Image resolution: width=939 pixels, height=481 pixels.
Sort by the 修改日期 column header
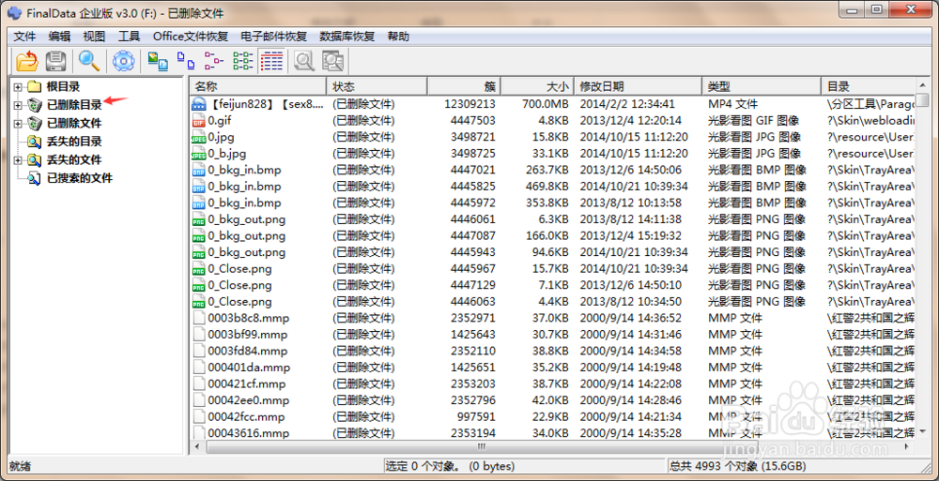(x=638, y=87)
